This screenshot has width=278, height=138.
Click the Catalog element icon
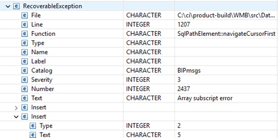point(25,71)
